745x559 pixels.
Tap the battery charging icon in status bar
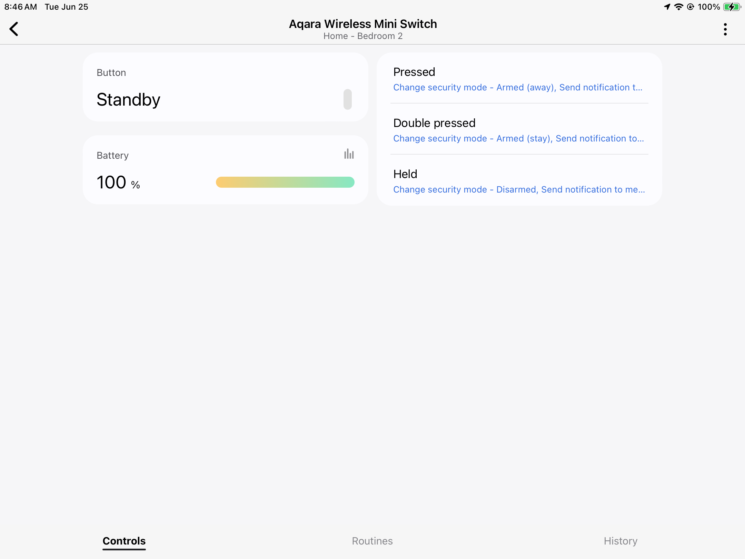tap(732, 7)
